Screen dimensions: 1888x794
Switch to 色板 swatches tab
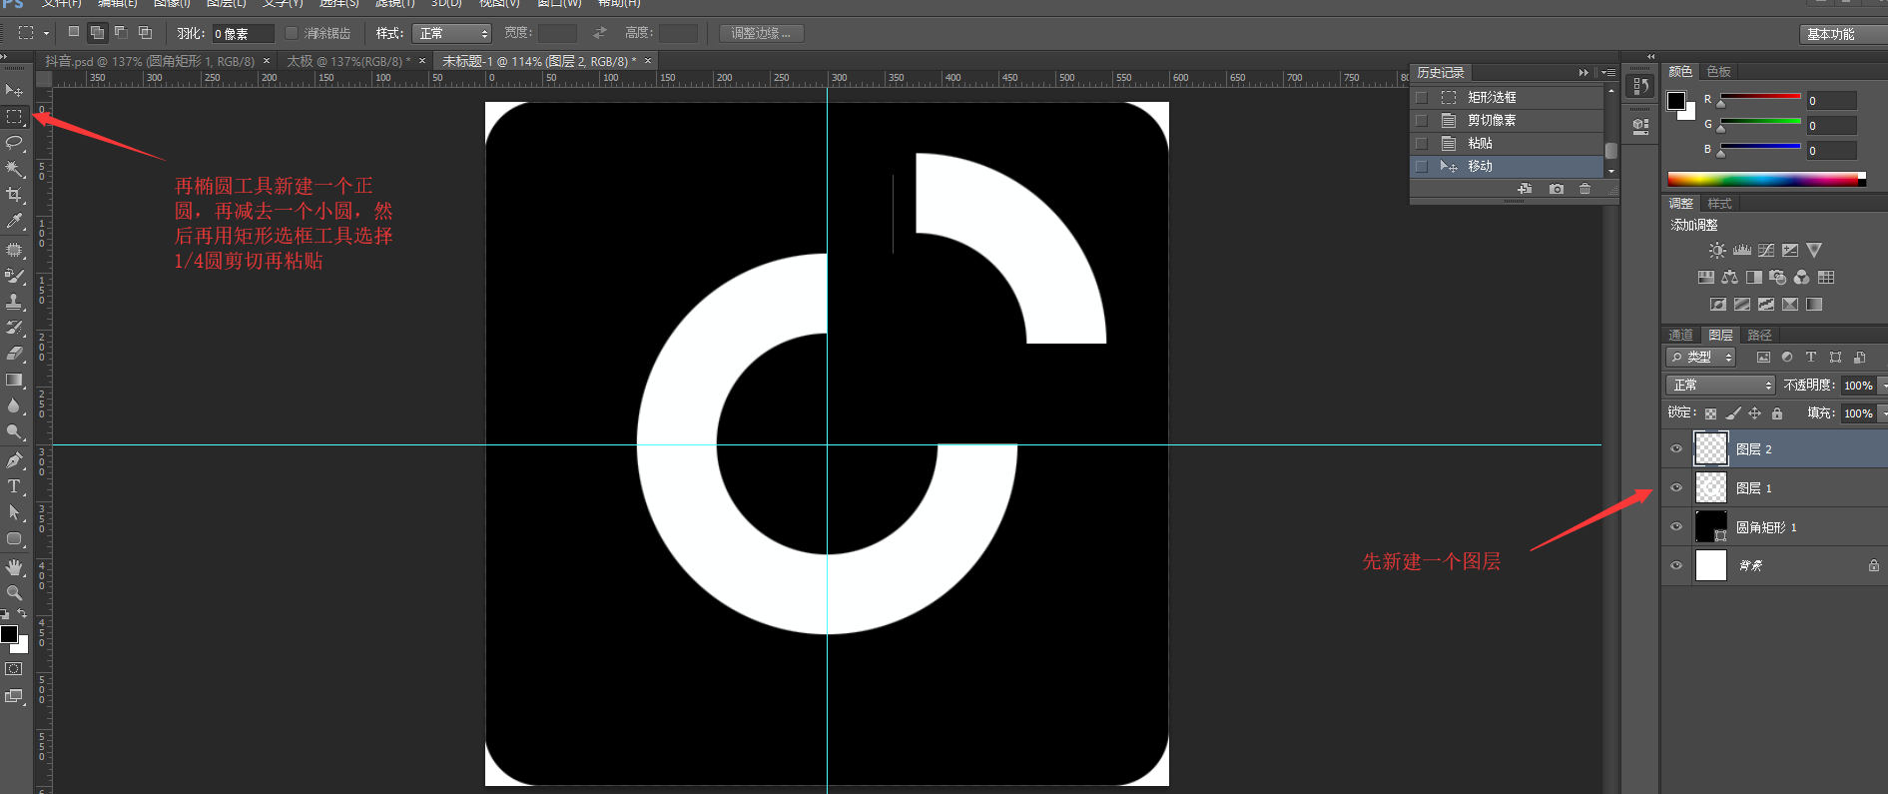tap(1719, 72)
